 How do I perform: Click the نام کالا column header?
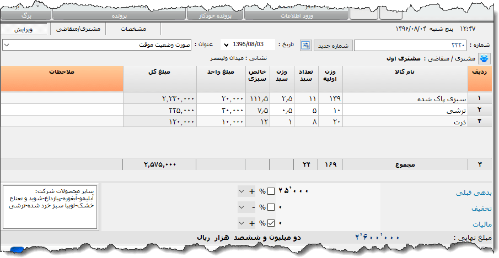(405, 79)
